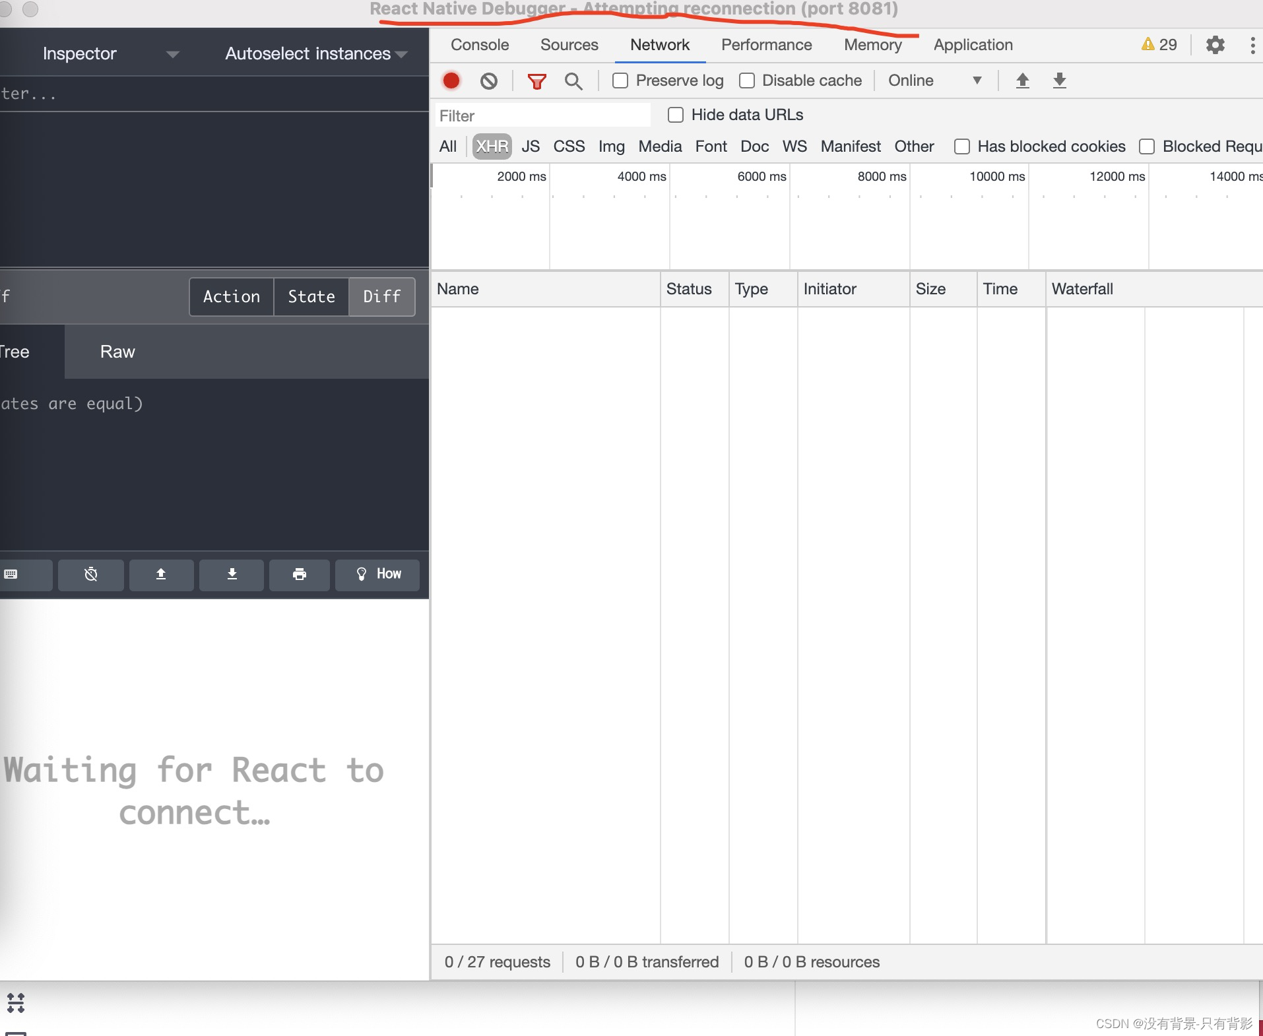The height and width of the screenshot is (1036, 1263).
Task: Filter requests by XHR
Action: (x=492, y=146)
